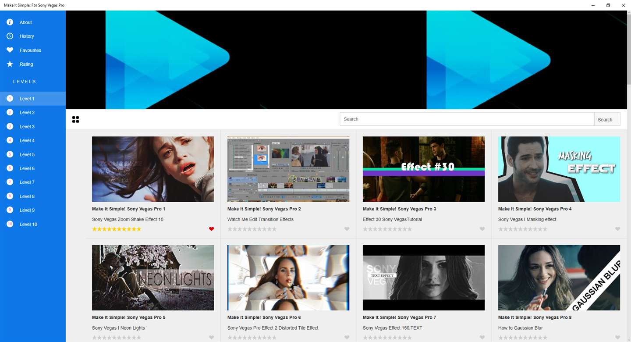Open Sony Vegas Text Effect thumbnail
Screen dimensions: 631x342
click(424, 278)
